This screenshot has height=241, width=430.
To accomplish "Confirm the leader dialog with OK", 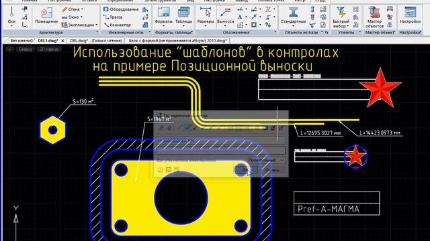I will pos(246,170).
